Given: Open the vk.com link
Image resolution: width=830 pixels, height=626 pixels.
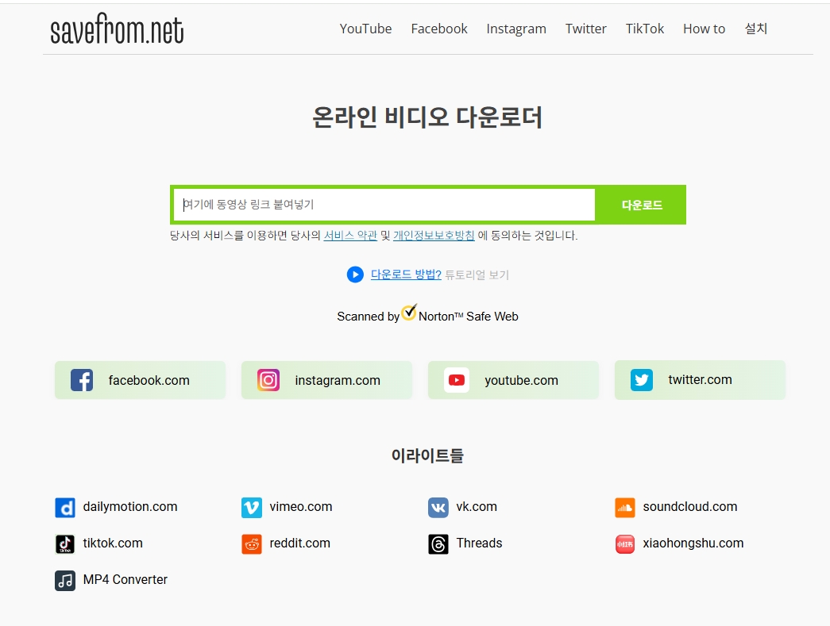Looking at the screenshot, I should point(477,506).
